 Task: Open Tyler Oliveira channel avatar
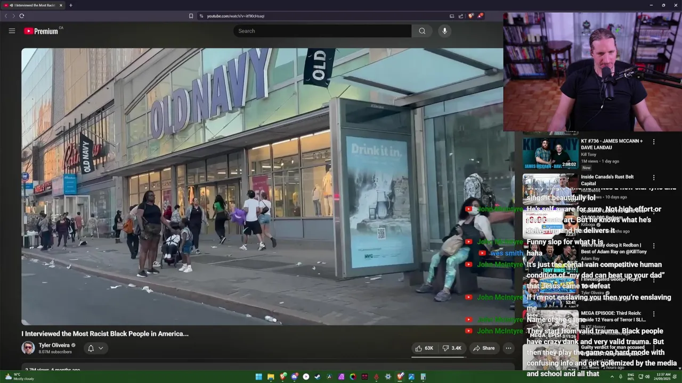click(28, 348)
